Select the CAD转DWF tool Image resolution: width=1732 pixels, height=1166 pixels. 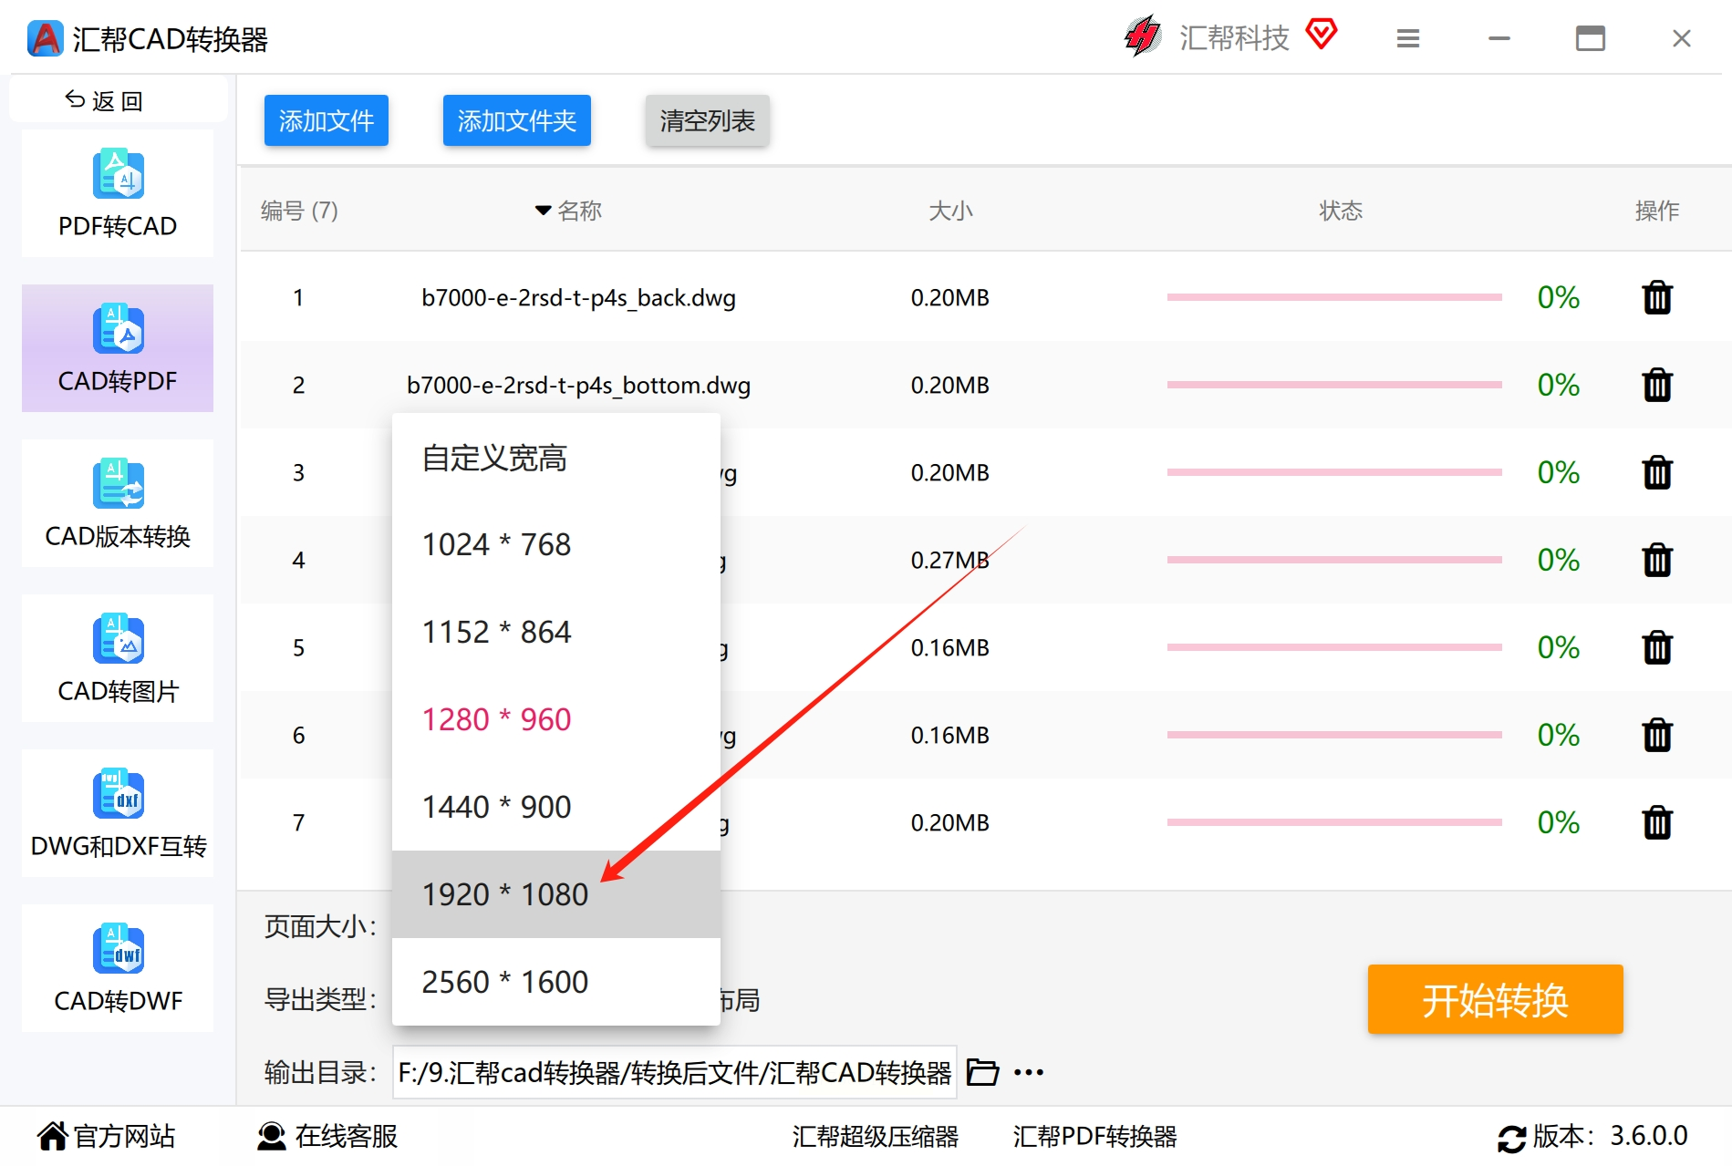pos(118,968)
